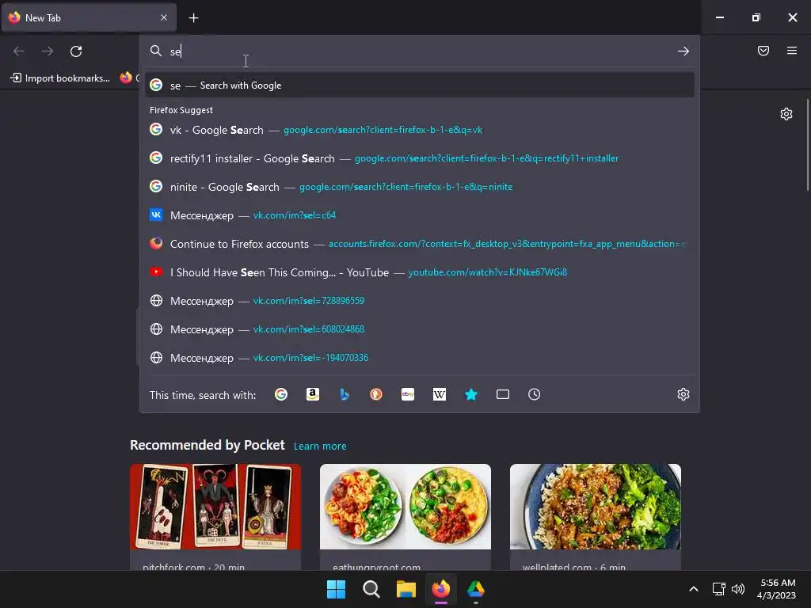This screenshot has height=608, width=811.
Task: Click the page vertical scrollbar
Action: pyautogui.click(x=808, y=145)
